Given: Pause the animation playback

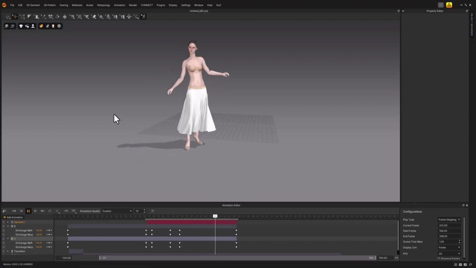Looking at the screenshot, I should [28, 211].
